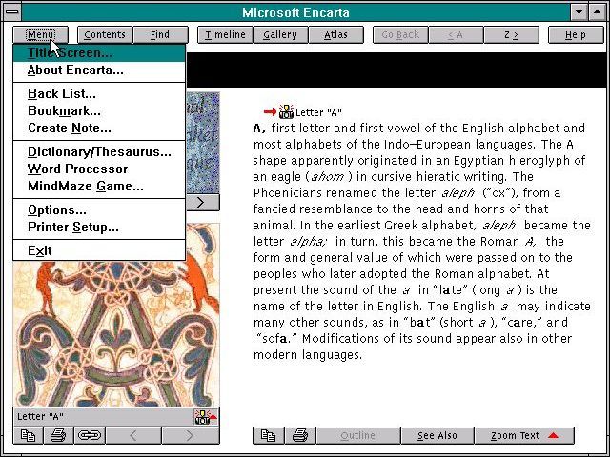The height and width of the screenshot is (457, 610).
Task: Click the Find button
Action: pos(161,34)
